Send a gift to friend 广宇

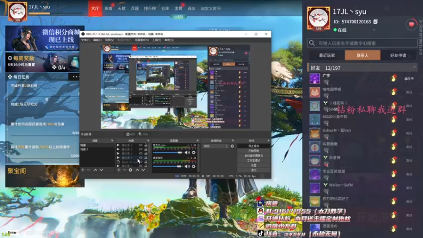click(x=394, y=78)
